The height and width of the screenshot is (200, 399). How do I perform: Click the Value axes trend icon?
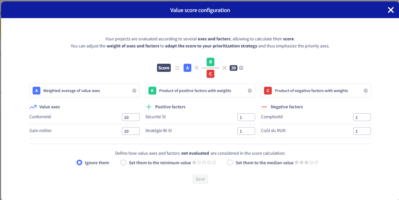coord(33,107)
